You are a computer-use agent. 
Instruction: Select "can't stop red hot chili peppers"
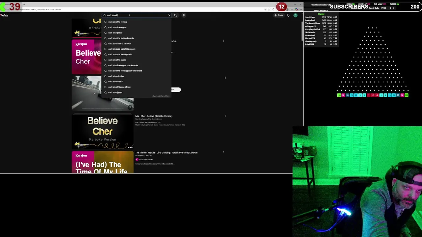136,49
